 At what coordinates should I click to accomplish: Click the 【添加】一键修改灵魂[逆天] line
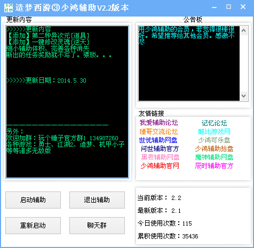47,42
